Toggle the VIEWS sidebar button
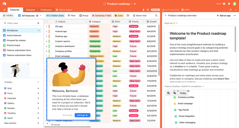This screenshot has height=128, width=239. (x=8, y=15)
